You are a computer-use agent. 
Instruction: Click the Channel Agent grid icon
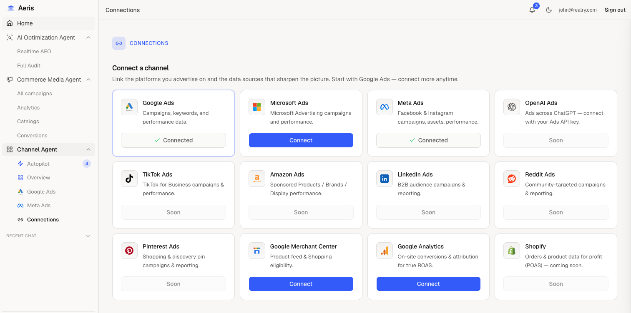pyautogui.click(x=10, y=149)
